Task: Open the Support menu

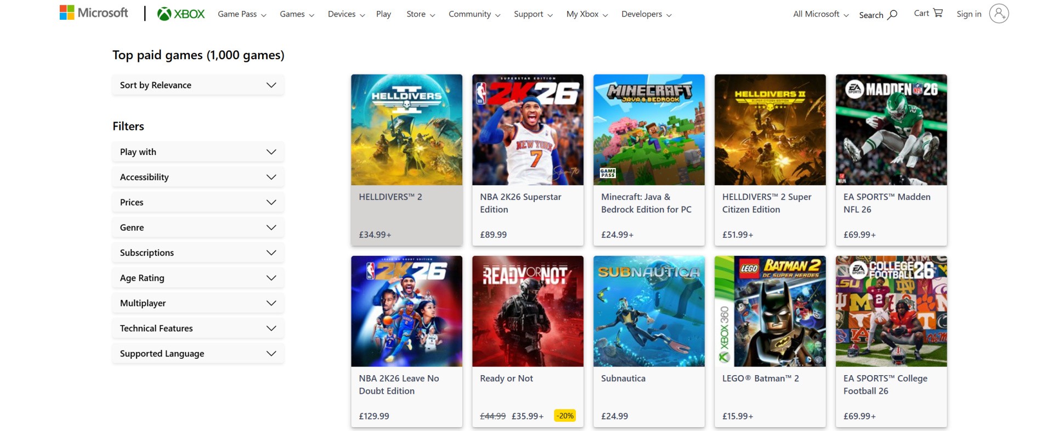Action: (x=533, y=14)
